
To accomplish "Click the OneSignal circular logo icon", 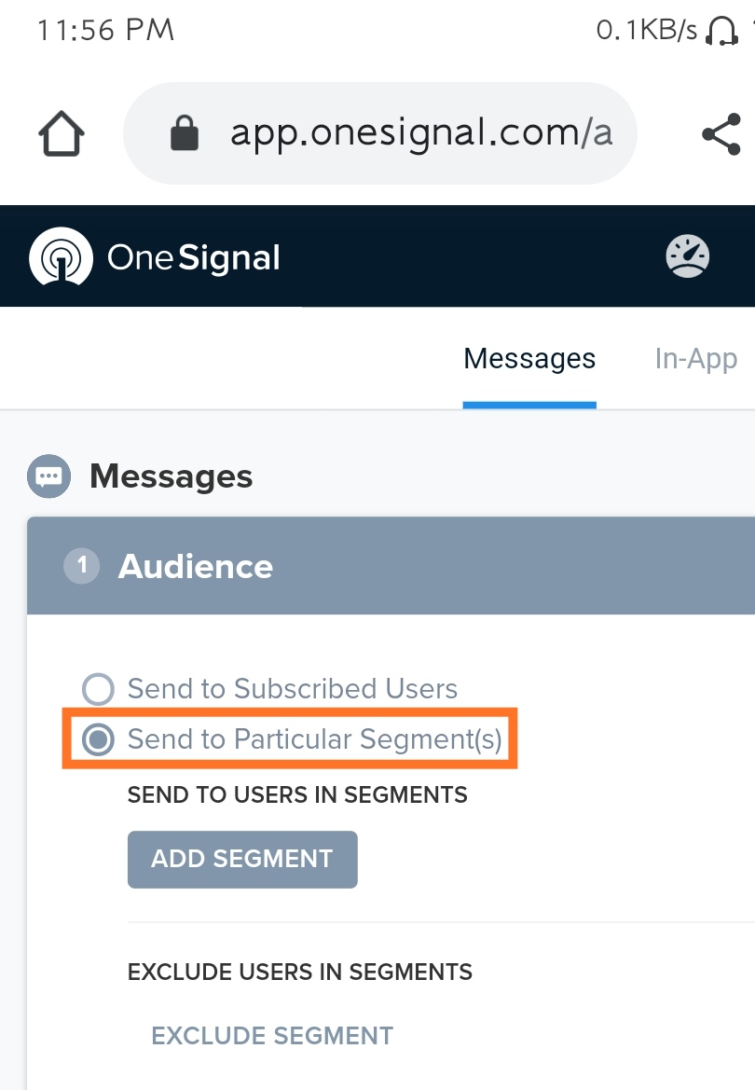I will point(61,256).
